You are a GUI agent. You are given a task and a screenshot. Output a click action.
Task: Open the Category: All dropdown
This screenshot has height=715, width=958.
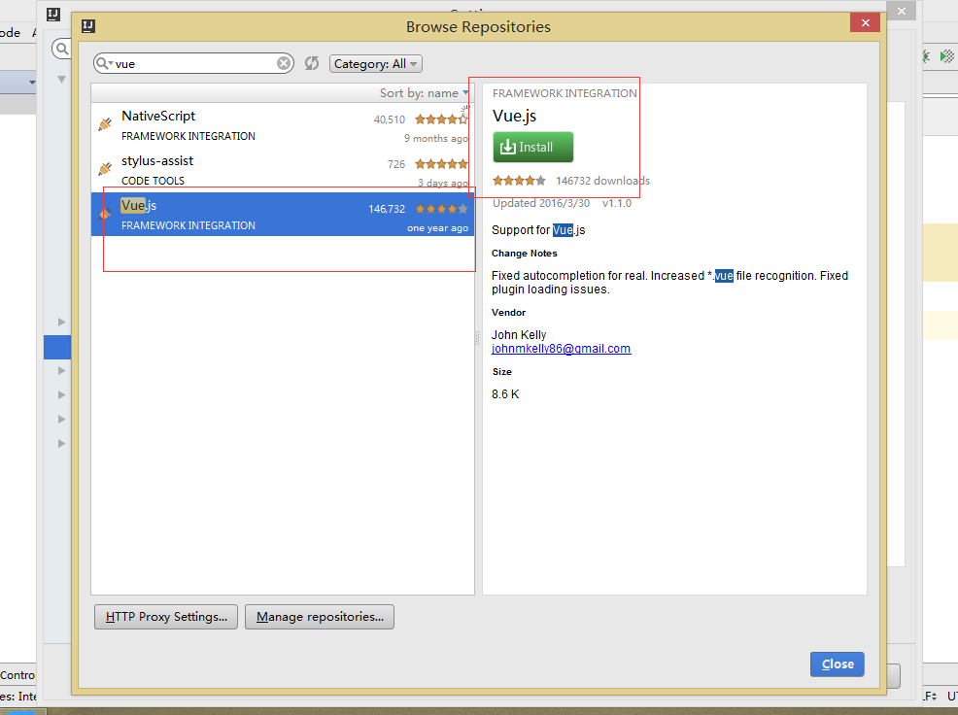[376, 63]
